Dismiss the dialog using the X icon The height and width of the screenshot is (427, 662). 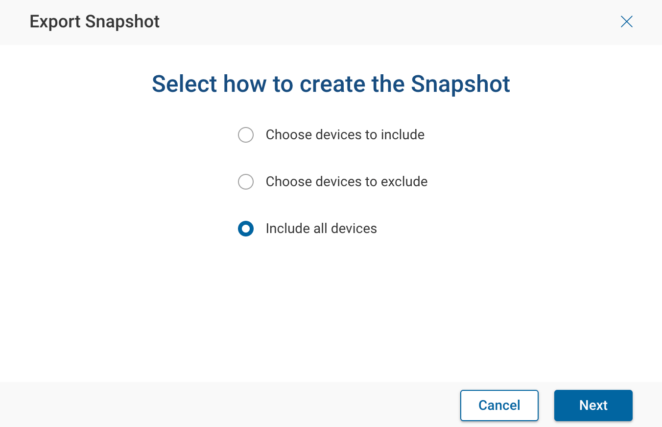[626, 21]
